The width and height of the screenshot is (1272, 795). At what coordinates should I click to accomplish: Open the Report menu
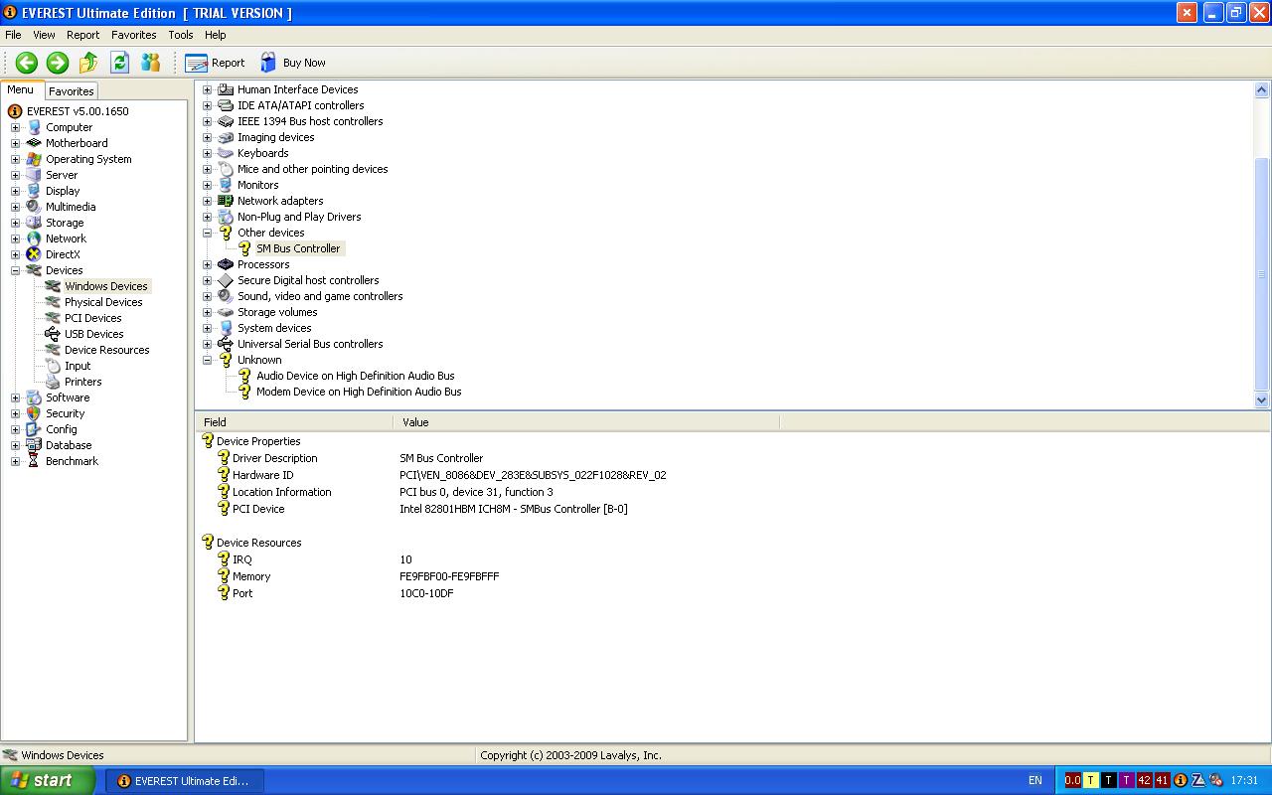(x=82, y=35)
